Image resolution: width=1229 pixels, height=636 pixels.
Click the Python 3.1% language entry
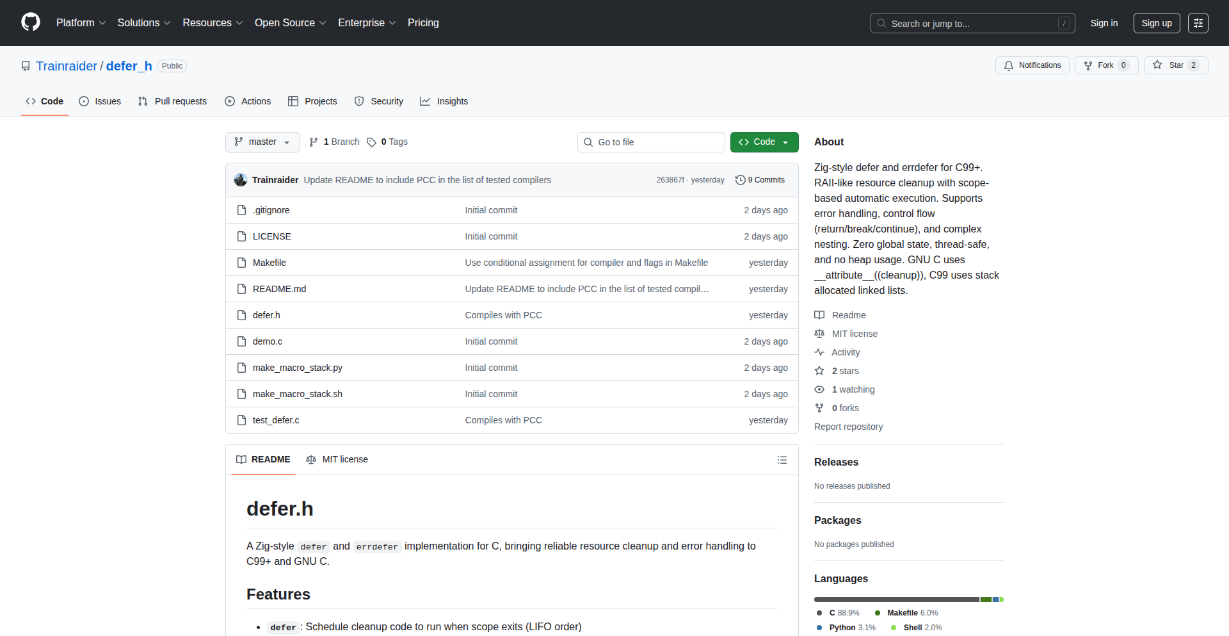pos(846,628)
